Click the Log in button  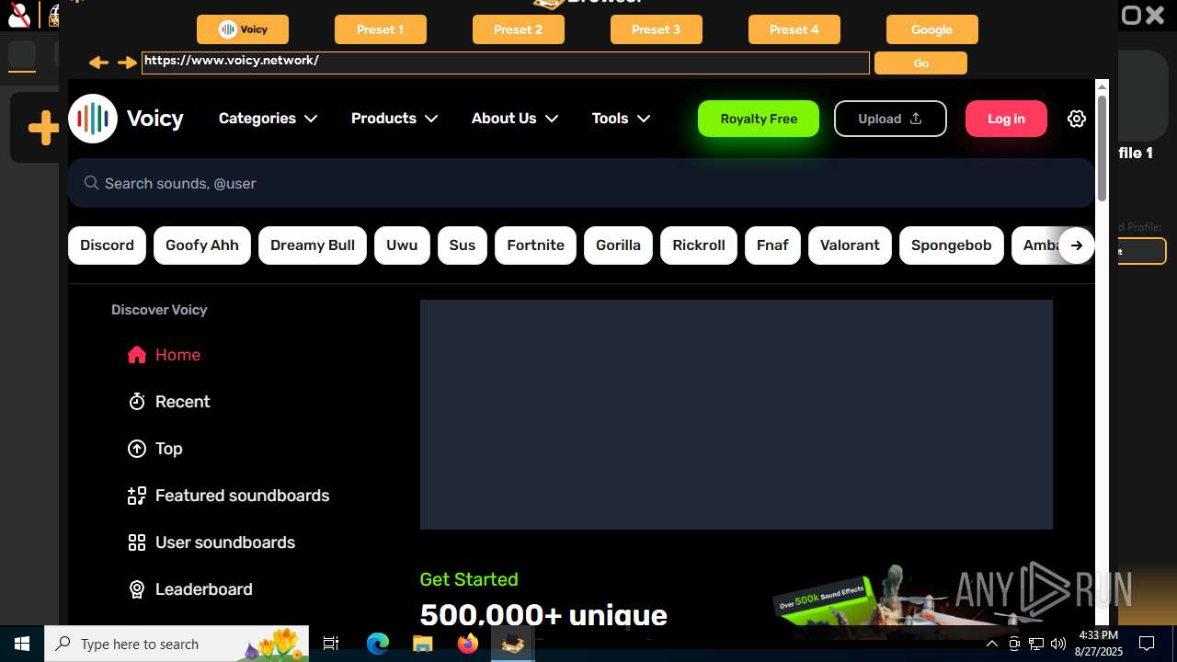click(x=1006, y=119)
